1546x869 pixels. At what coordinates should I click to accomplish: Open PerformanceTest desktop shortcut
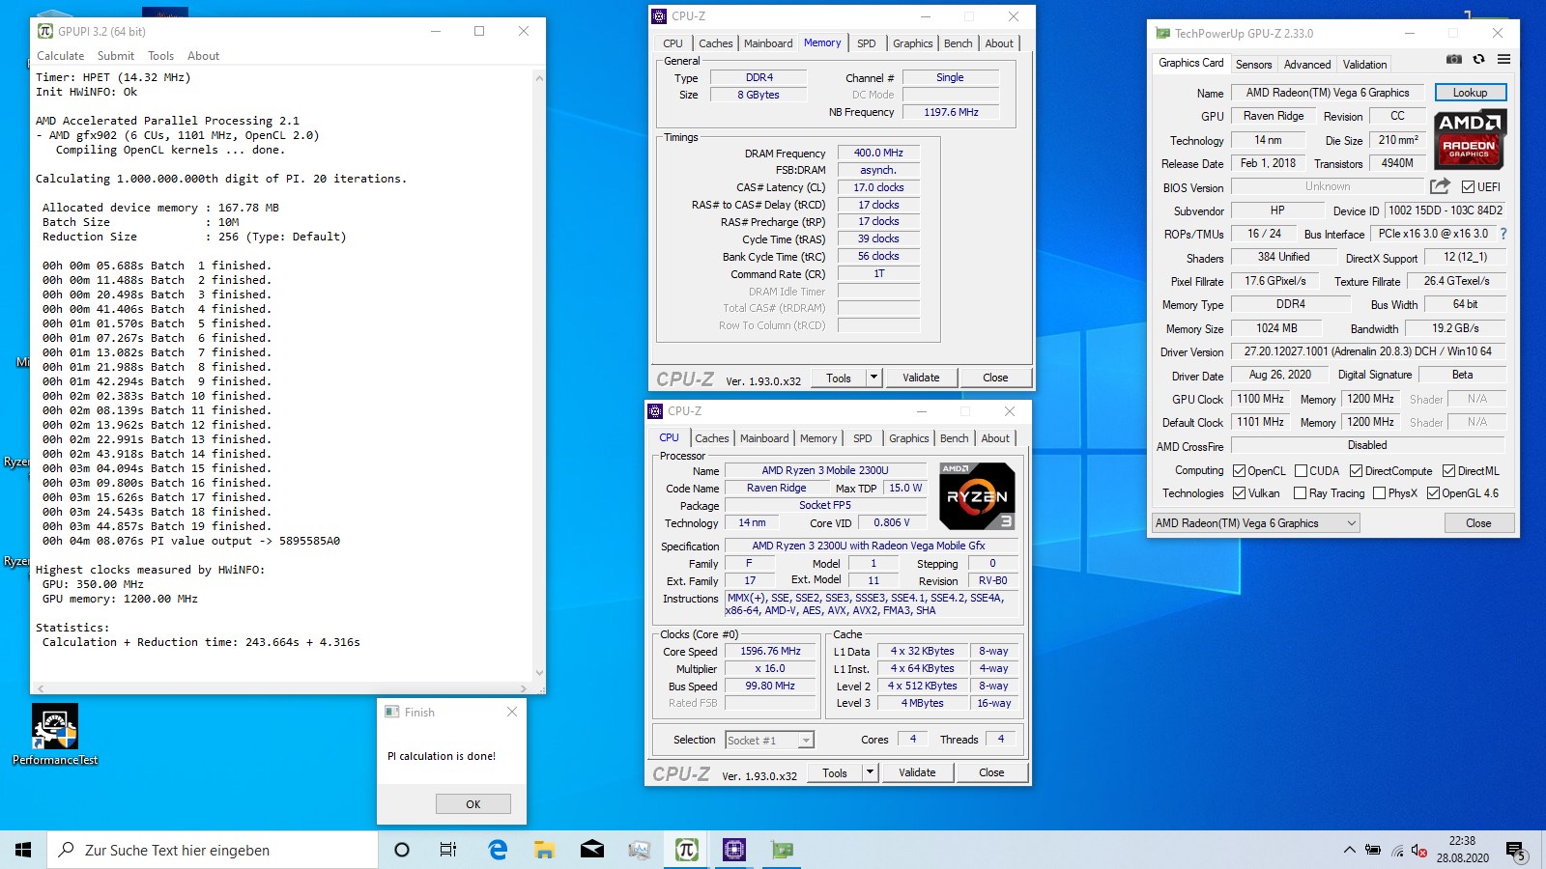tap(55, 734)
